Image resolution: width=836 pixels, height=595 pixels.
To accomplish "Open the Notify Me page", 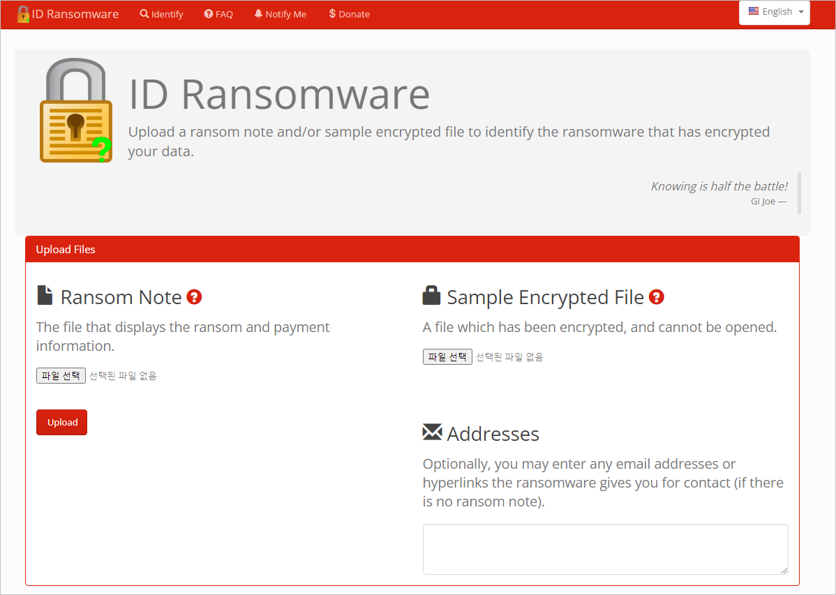I will (281, 14).
